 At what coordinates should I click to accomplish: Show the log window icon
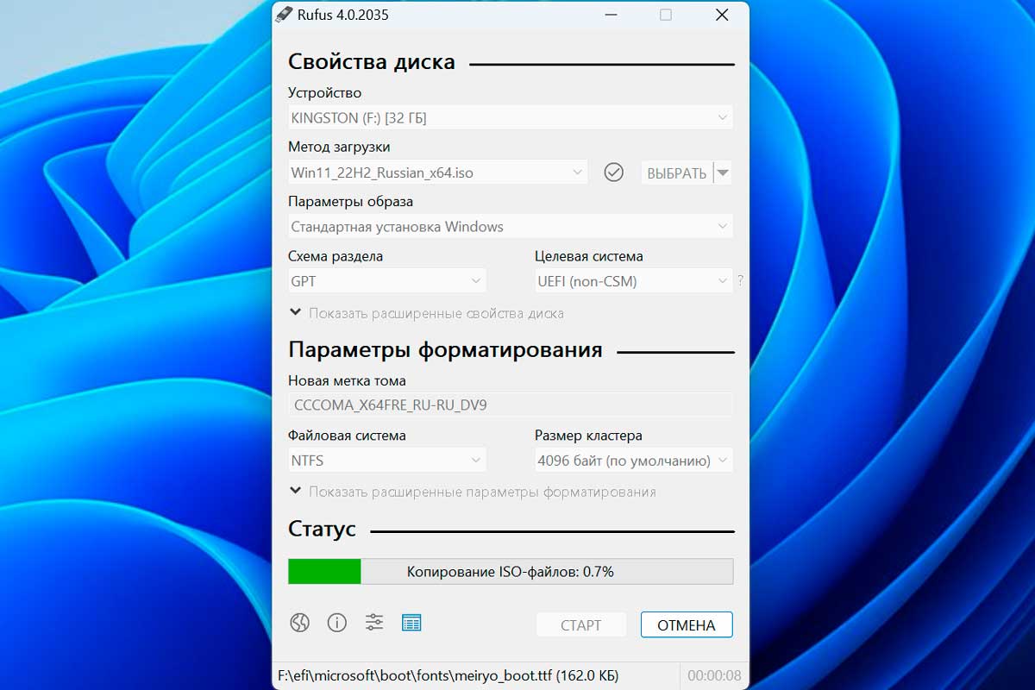(x=411, y=623)
